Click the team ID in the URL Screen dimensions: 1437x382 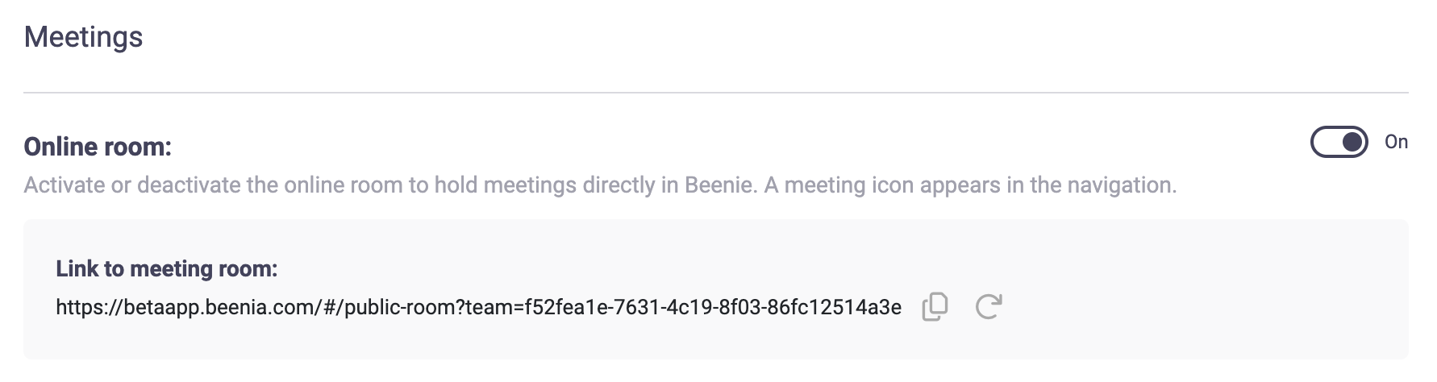pyautogui.click(x=713, y=308)
